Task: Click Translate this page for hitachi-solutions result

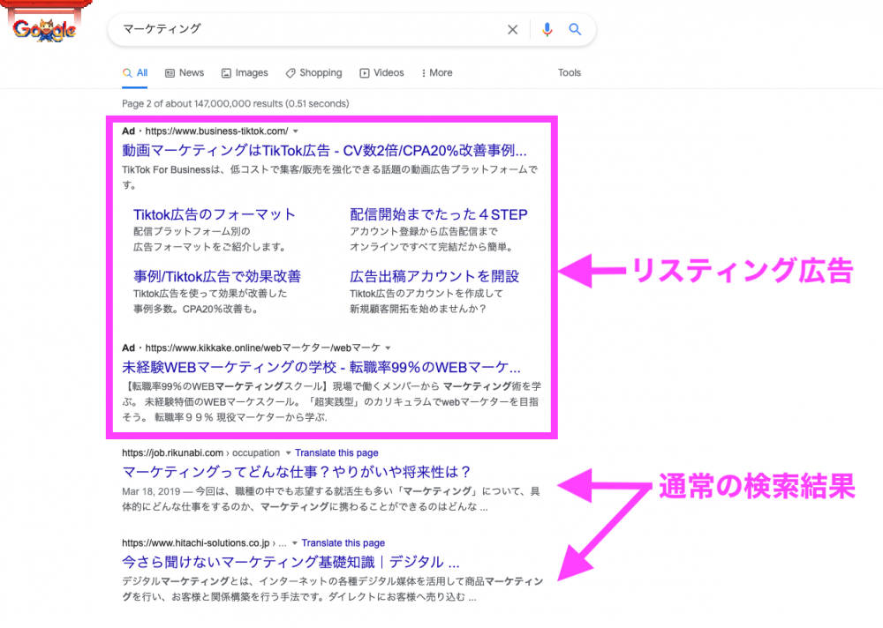Action: click(x=343, y=543)
